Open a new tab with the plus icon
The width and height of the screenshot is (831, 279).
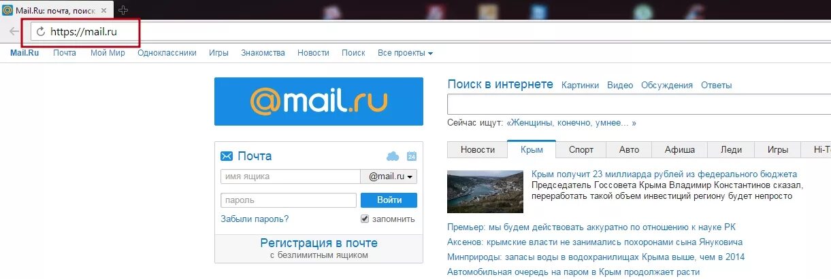[x=123, y=10]
